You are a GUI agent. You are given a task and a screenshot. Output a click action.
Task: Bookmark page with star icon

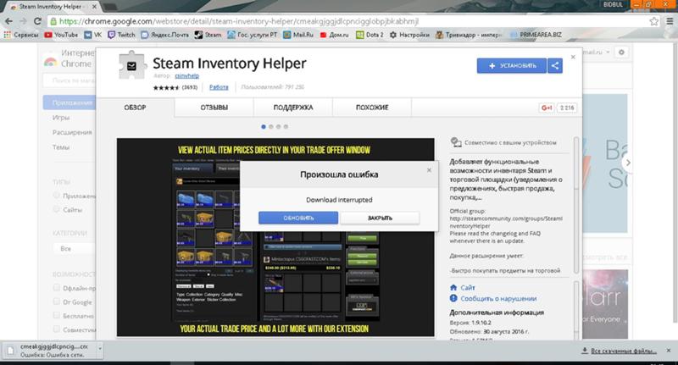pos(653,21)
